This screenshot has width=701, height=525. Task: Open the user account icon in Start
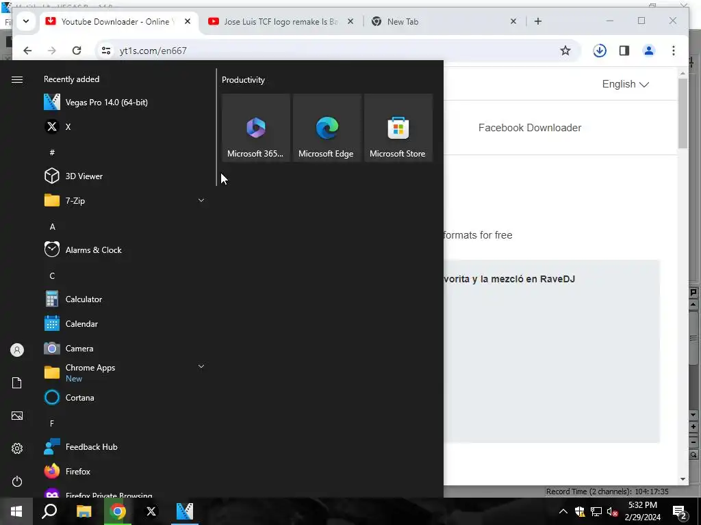click(17, 350)
